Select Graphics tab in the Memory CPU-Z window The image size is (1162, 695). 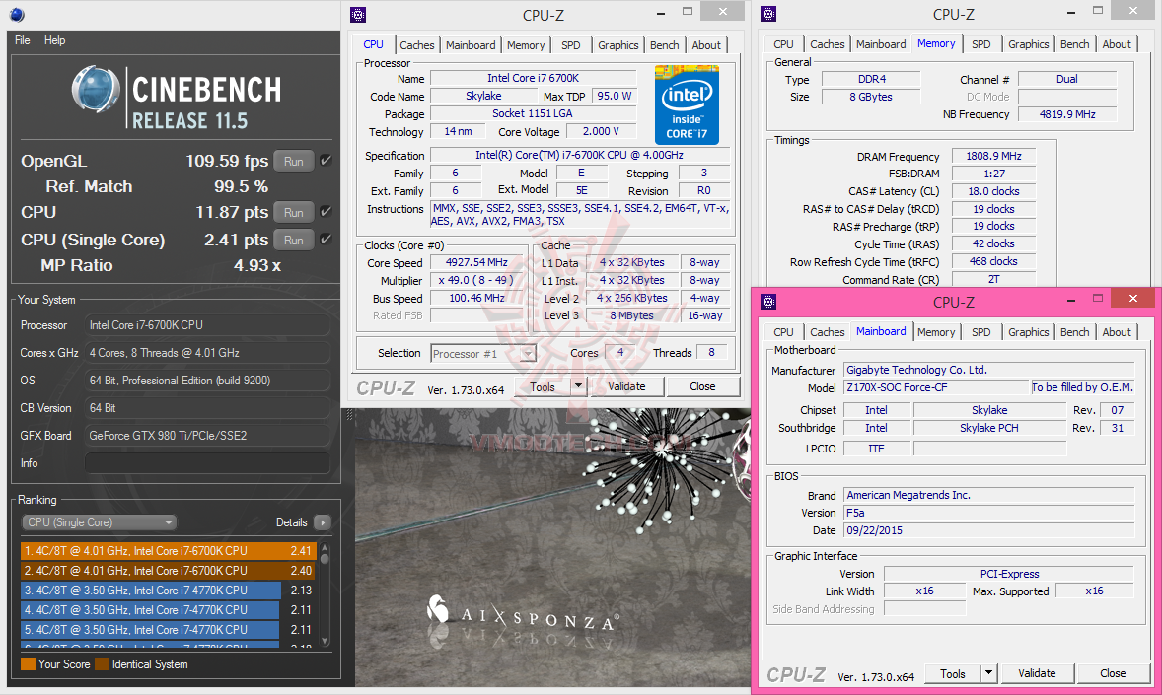[x=1029, y=44]
